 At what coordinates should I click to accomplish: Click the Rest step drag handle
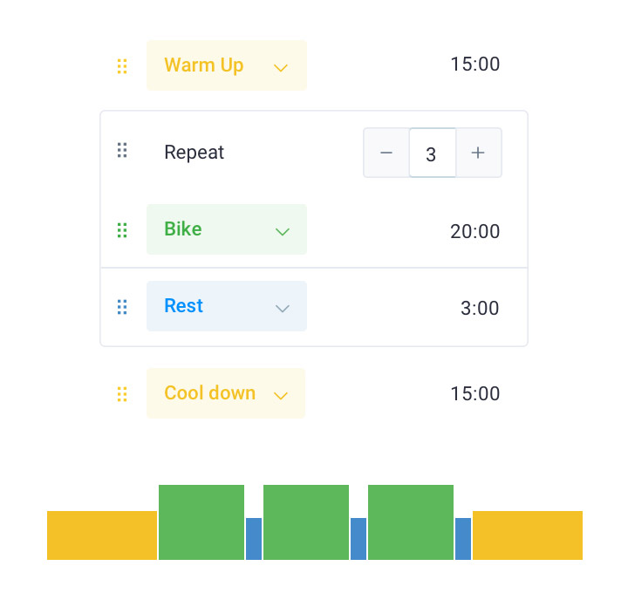click(122, 306)
